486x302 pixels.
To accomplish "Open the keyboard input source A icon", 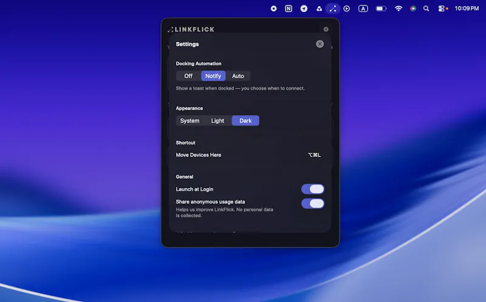I will pos(363,8).
